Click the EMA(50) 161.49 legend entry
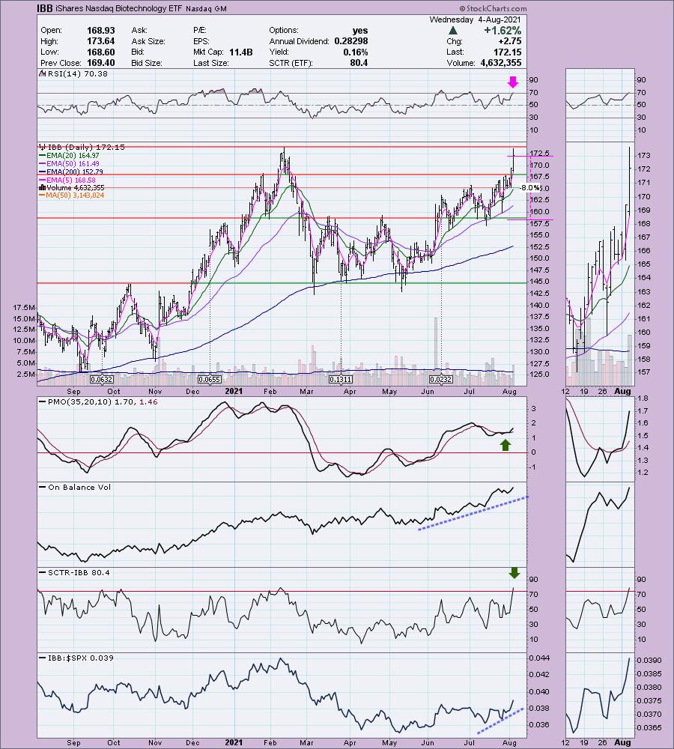 click(x=73, y=163)
